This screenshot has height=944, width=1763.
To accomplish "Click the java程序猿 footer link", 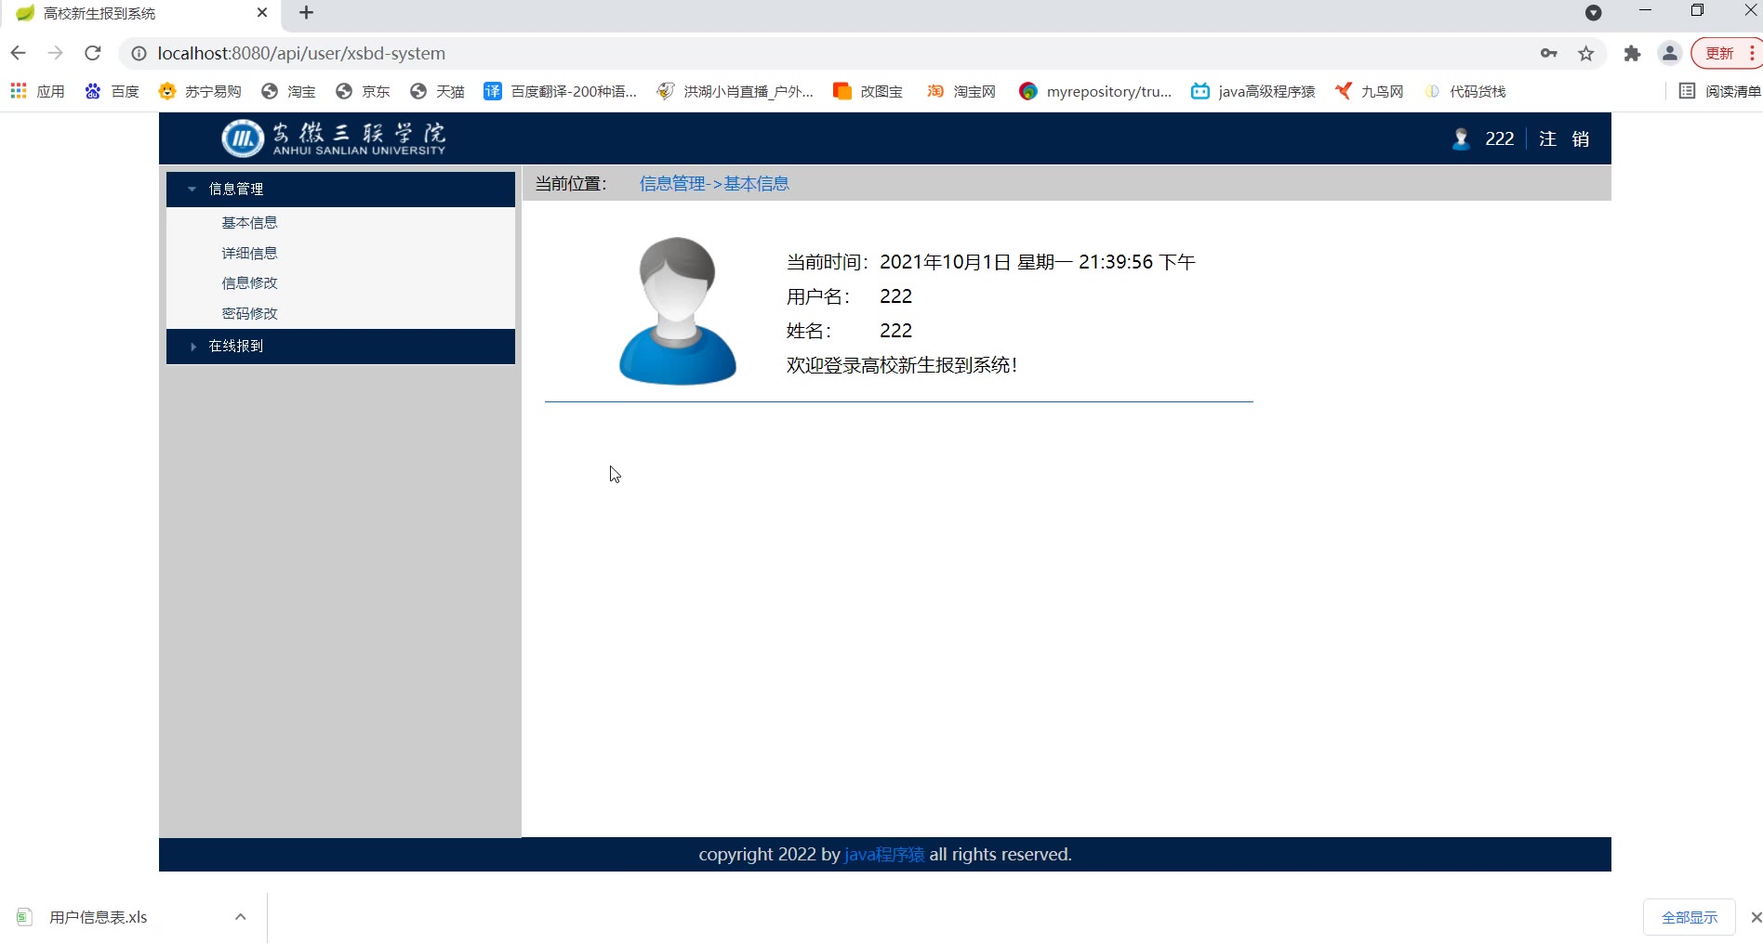I will [884, 854].
